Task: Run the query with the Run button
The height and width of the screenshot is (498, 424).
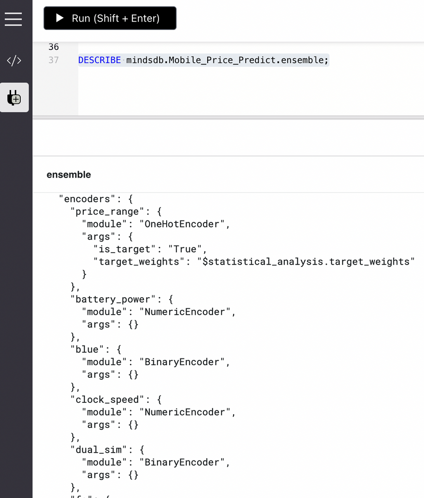Action: (x=110, y=18)
